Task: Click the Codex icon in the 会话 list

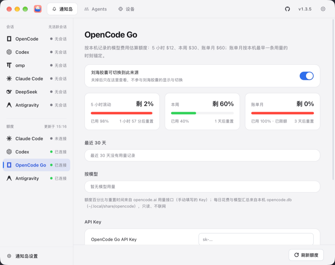Action: pos(9,52)
